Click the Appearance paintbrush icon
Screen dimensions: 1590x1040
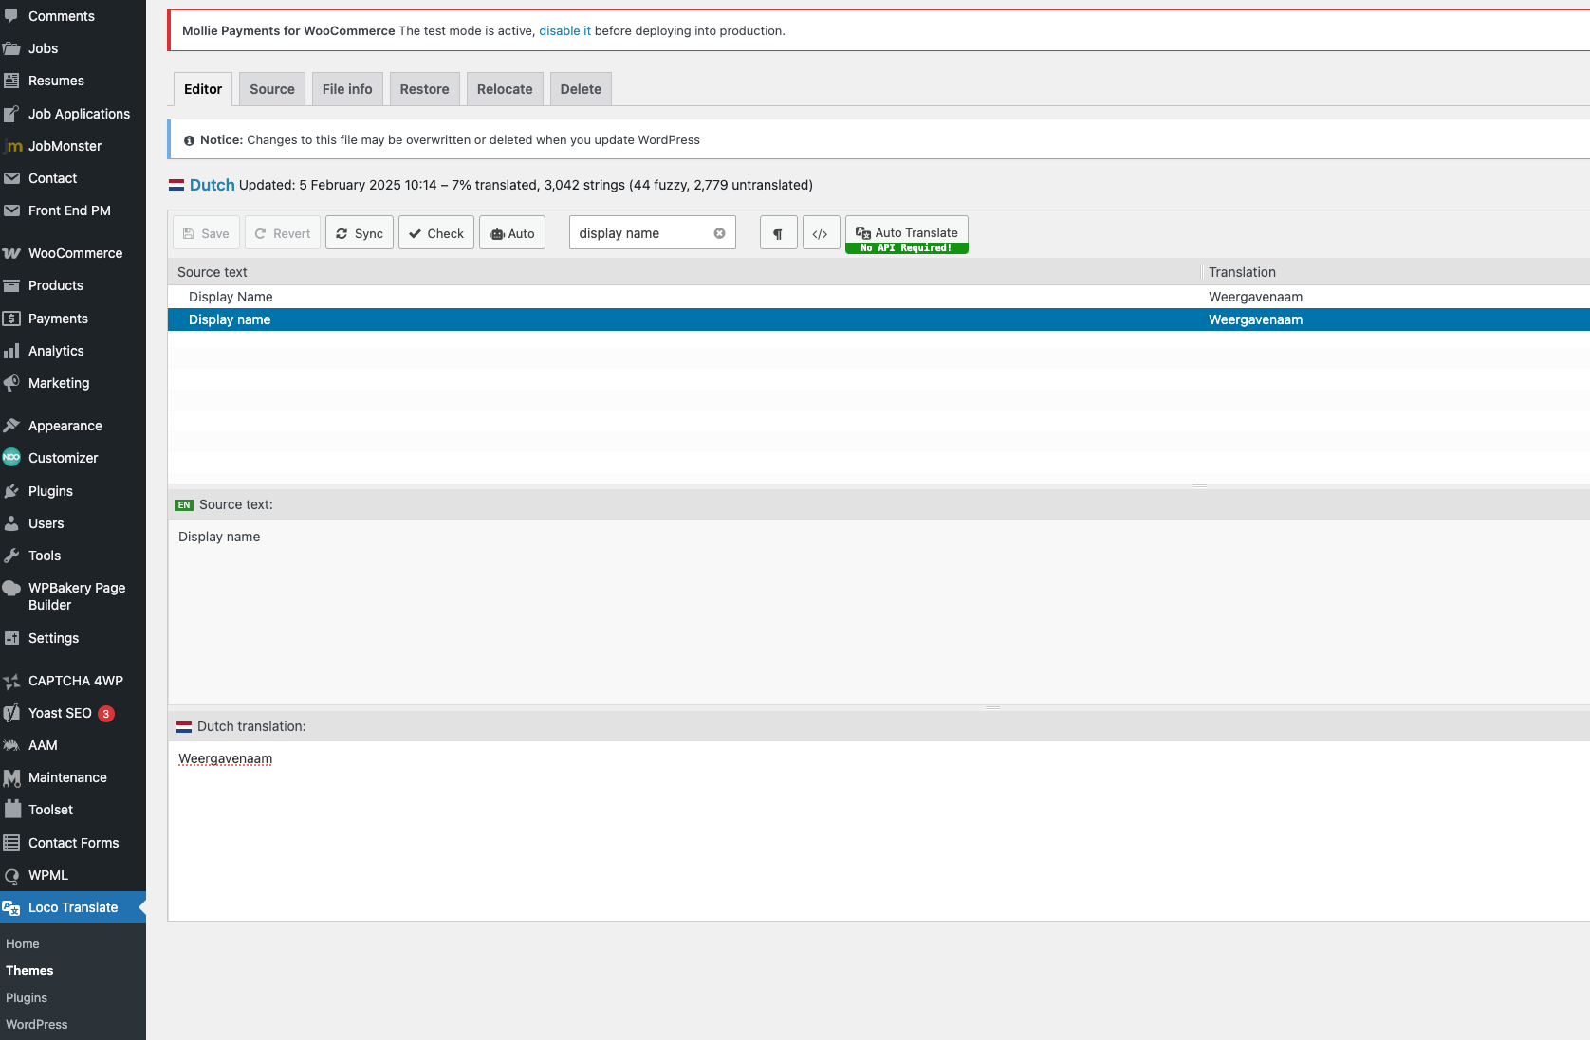coord(11,426)
